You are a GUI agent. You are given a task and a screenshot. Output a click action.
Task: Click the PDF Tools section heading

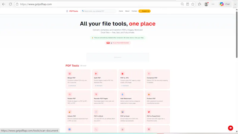coord(72,66)
